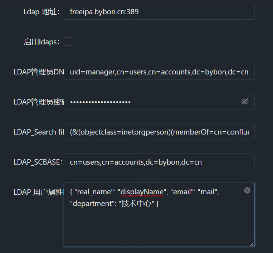Click the Ldap 地址 input field

[159, 12]
